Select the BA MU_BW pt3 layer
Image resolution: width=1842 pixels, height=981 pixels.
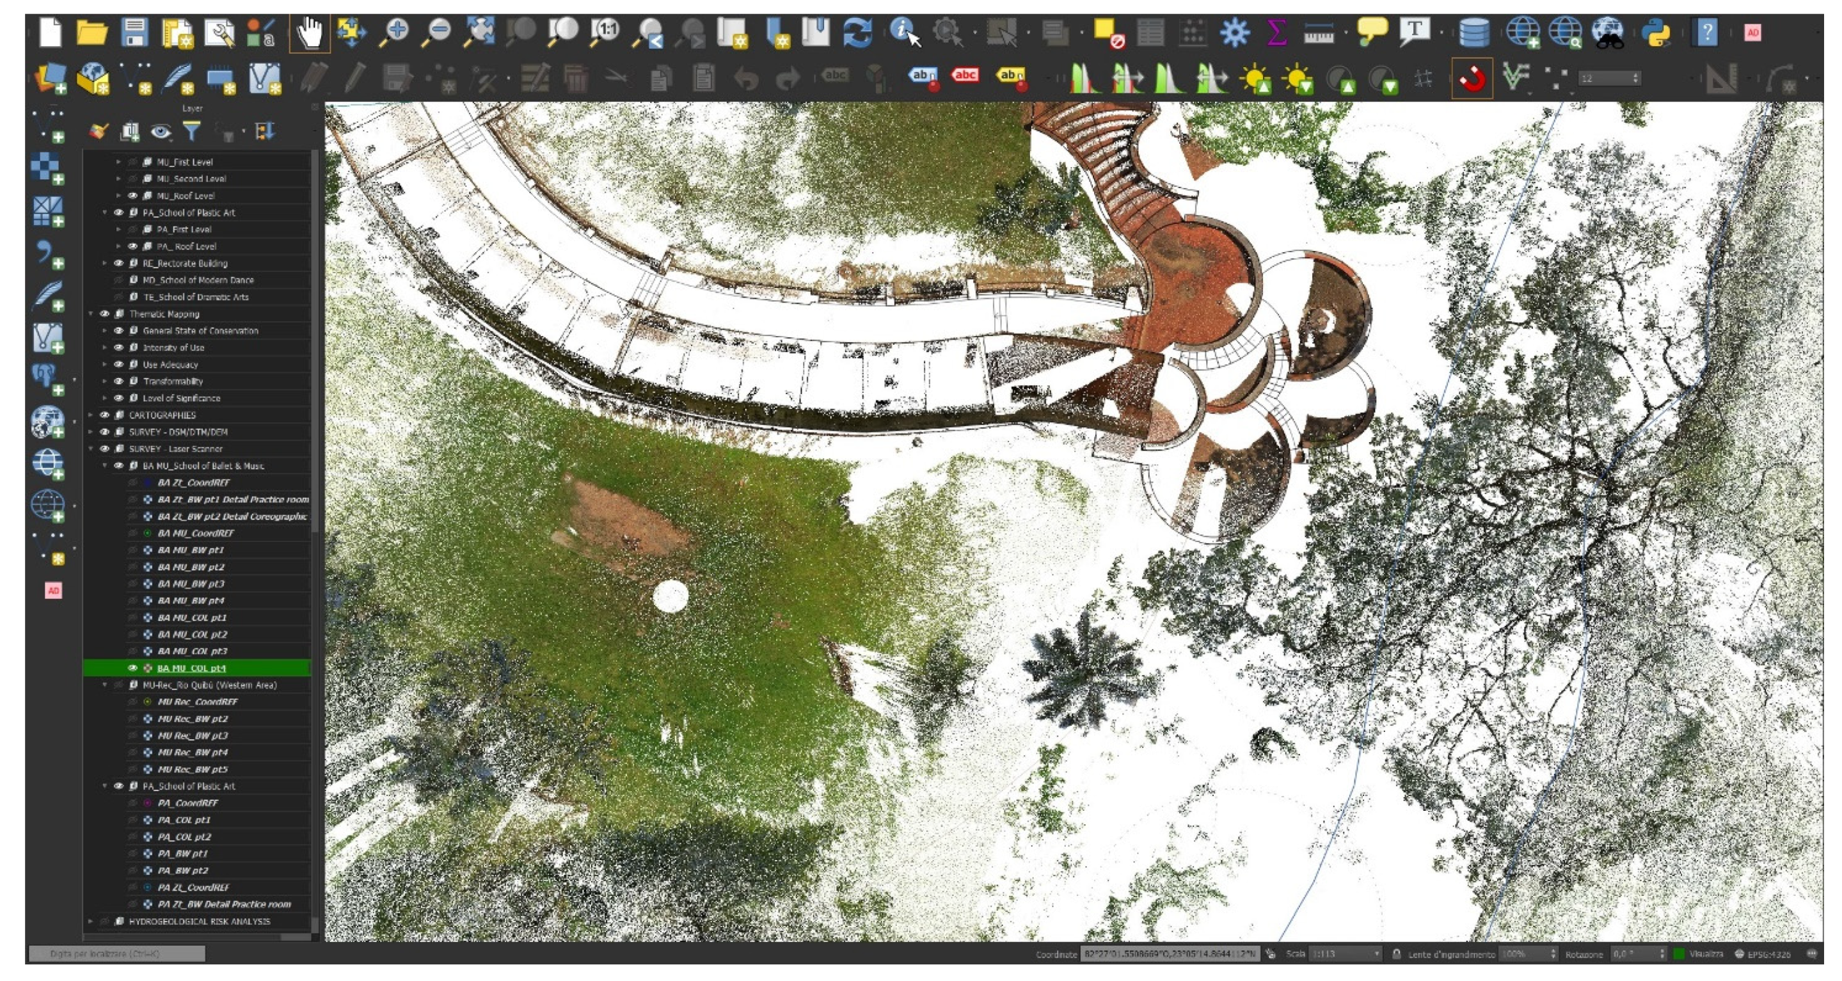tap(190, 584)
